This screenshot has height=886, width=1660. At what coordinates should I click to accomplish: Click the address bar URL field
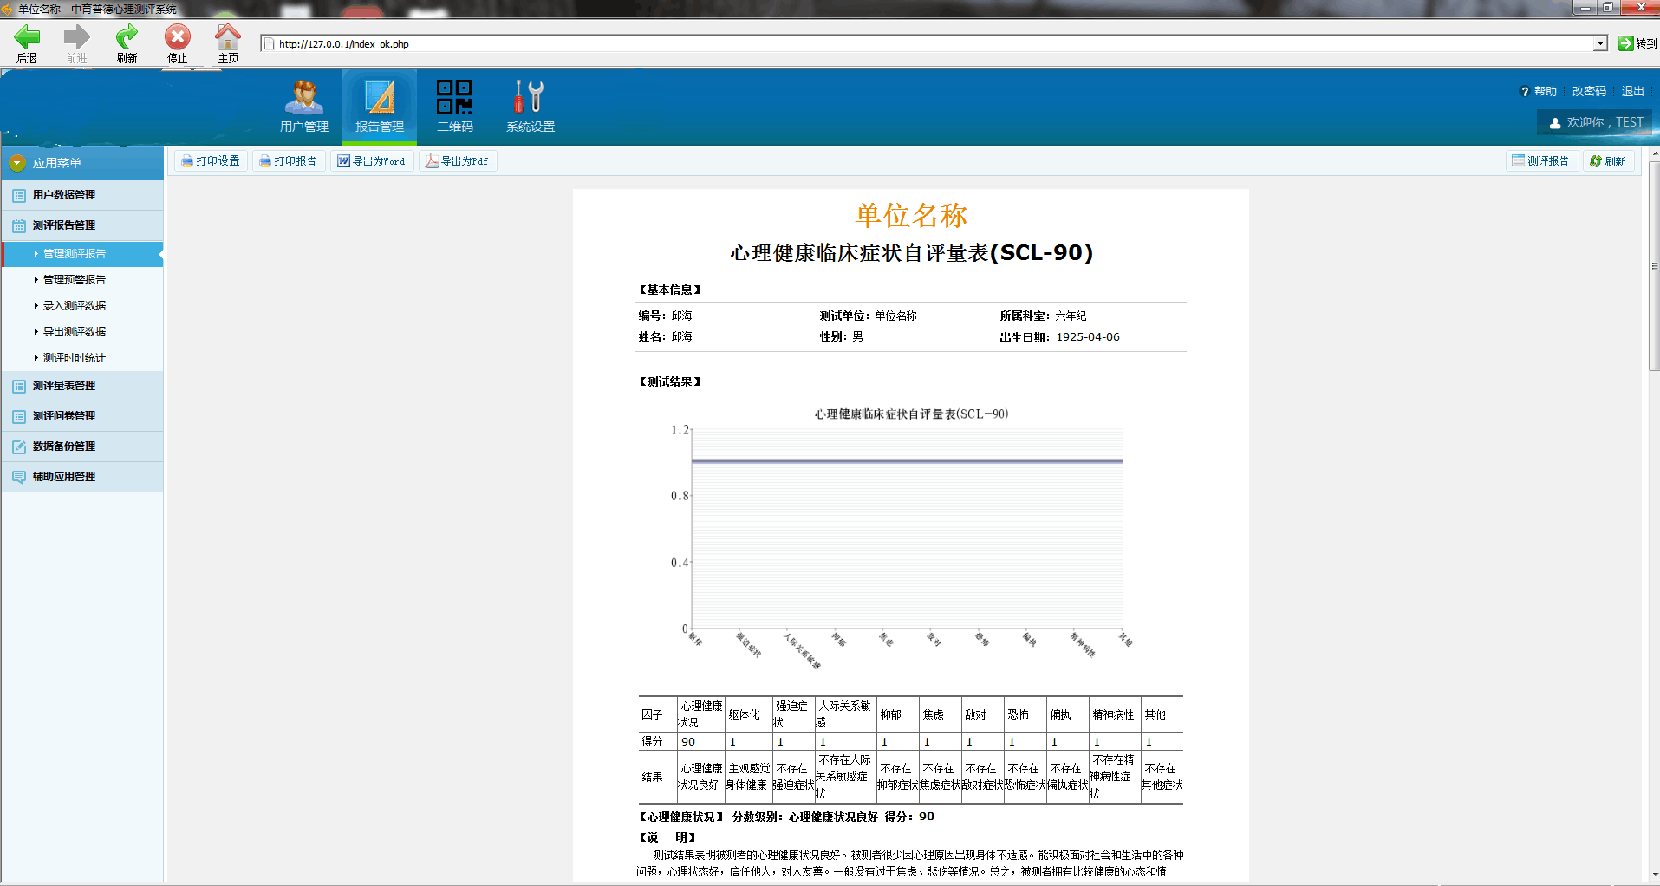pos(928,43)
